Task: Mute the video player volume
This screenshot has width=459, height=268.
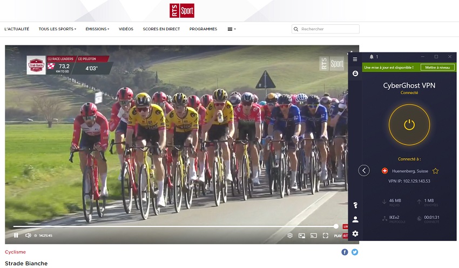Action: (x=28, y=235)
